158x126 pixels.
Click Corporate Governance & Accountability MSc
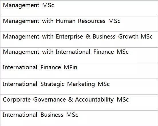(x=66, y=100)
